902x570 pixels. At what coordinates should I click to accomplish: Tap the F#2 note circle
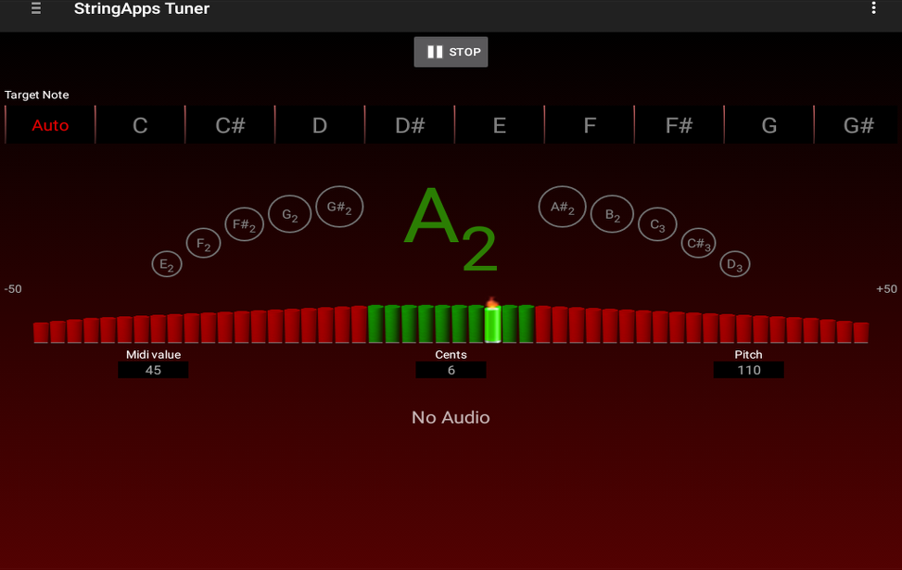[x=245, y=224]
